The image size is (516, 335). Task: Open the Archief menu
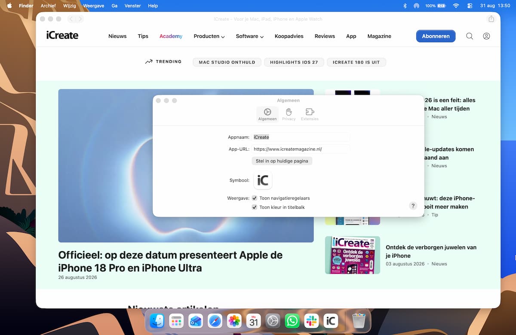(48, 6)
